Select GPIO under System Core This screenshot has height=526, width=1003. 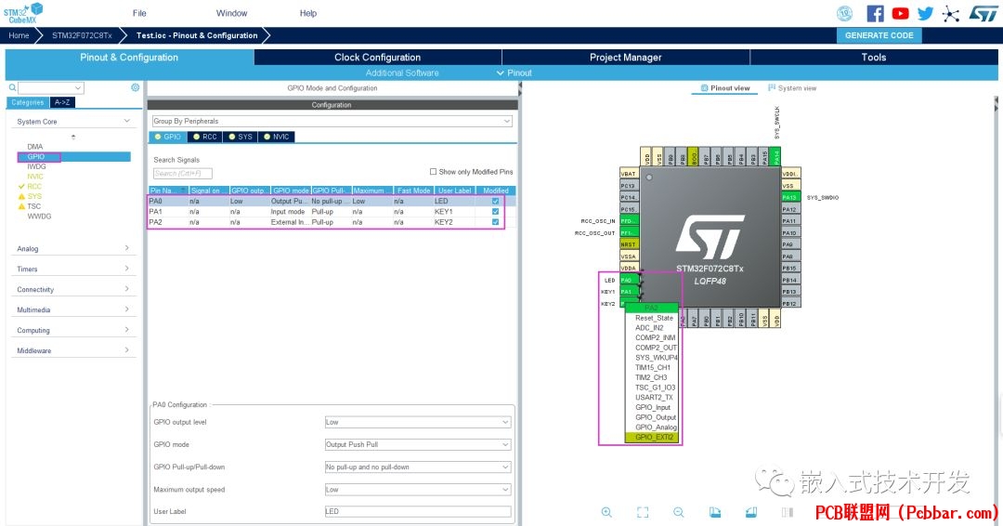coord(36,157)
